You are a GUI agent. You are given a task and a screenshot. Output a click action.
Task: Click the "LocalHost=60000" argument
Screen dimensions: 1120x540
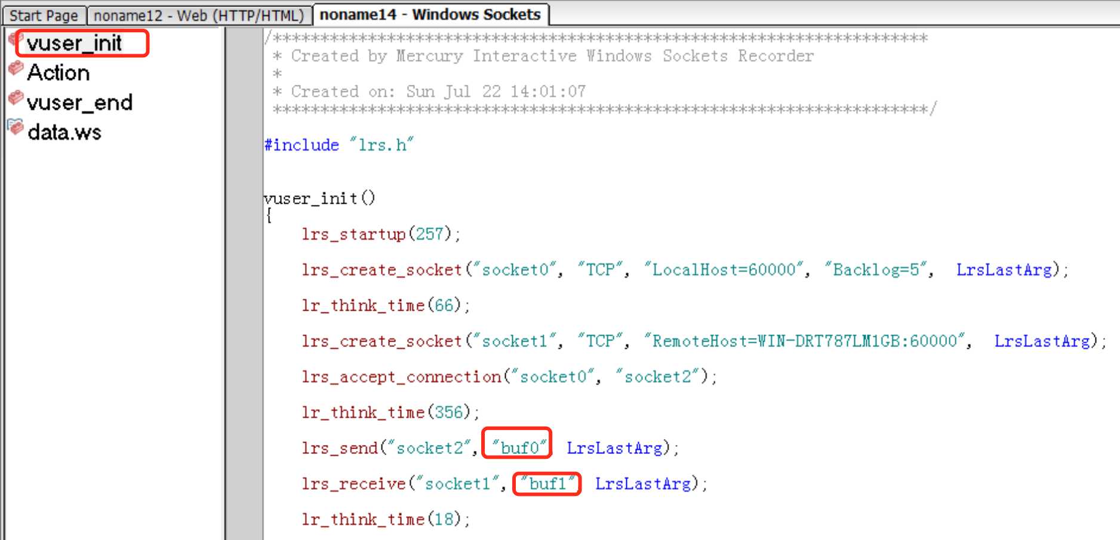724,269
